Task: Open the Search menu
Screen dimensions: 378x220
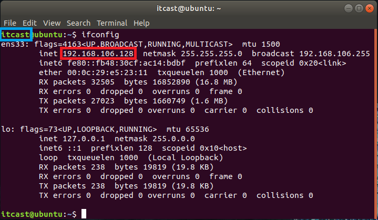Action: coord(79,23)
